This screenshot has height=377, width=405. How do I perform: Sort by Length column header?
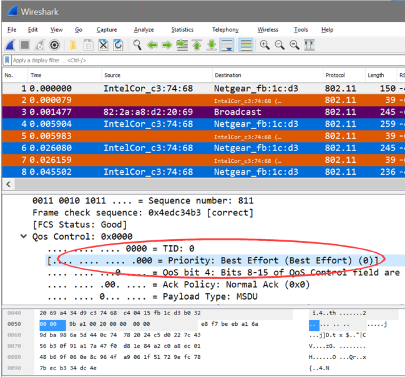click(381, 75)
